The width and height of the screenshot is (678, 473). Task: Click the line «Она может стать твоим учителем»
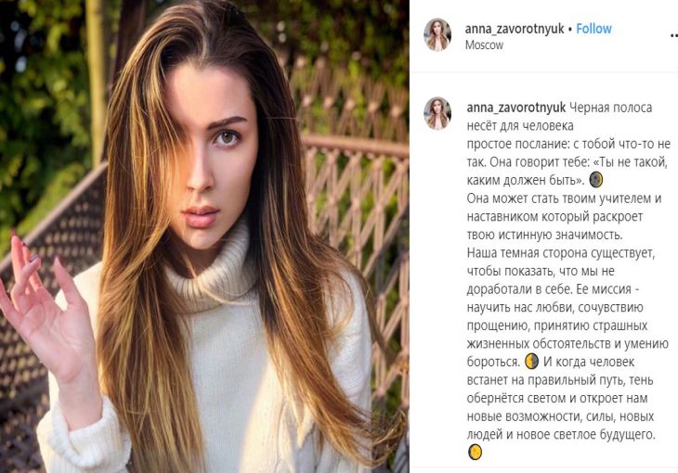click(565, 198)
